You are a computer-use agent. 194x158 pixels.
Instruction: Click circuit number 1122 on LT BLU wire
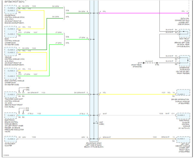(39, 113)
